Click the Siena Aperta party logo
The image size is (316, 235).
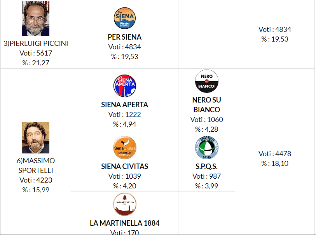(124, 86)
